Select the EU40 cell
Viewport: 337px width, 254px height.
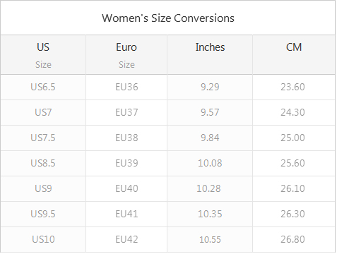126,188
